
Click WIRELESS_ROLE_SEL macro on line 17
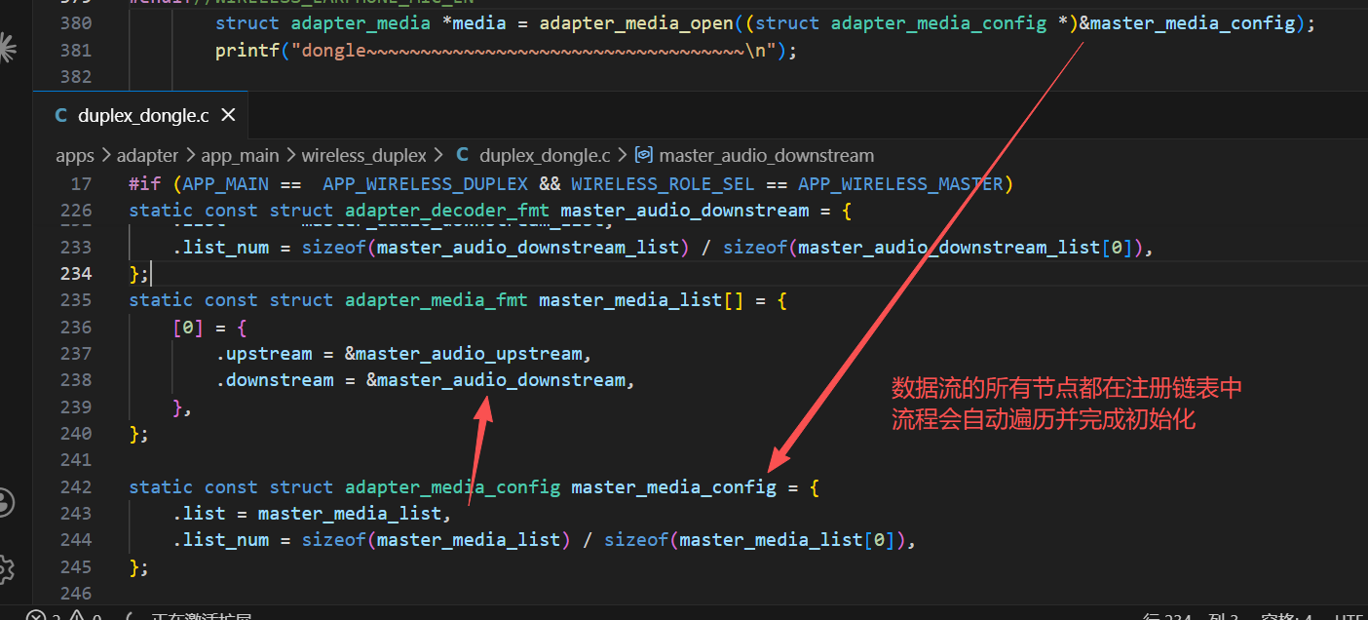[x=664, y=183]
